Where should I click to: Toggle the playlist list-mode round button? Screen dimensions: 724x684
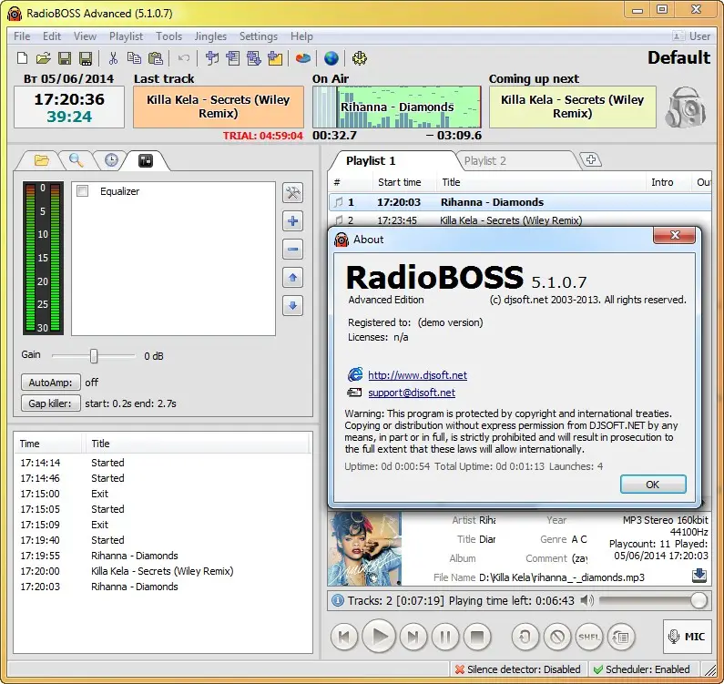coord(621,637)
